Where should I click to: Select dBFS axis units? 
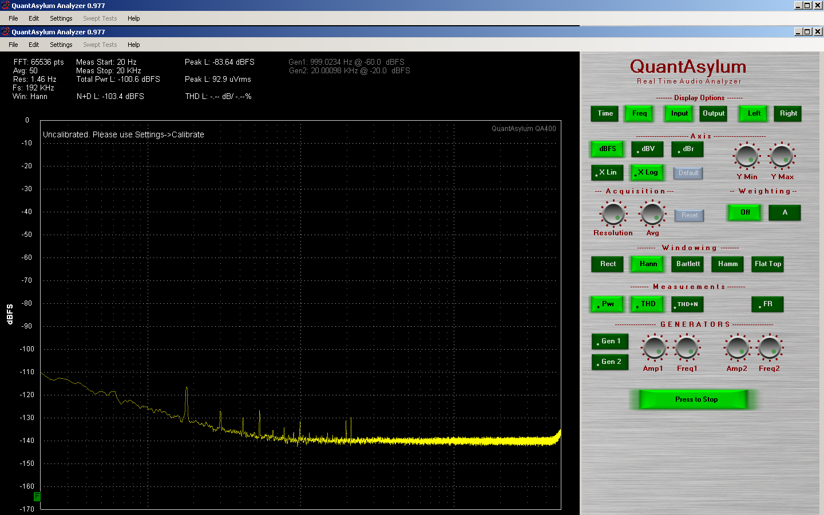coord(607,149)
